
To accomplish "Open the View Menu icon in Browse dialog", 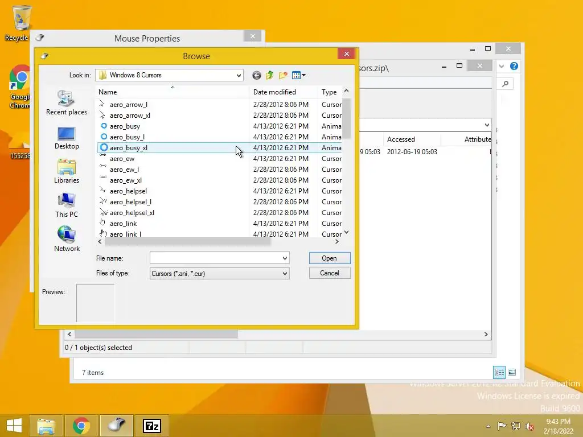I will pyautogui.click(x=298, y=76).
